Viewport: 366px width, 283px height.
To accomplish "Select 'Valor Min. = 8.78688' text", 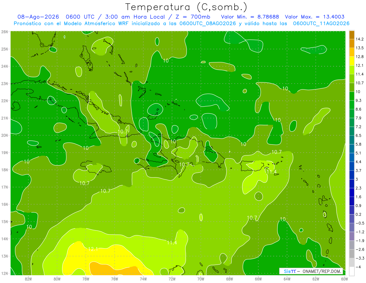I will coord(250,17).
